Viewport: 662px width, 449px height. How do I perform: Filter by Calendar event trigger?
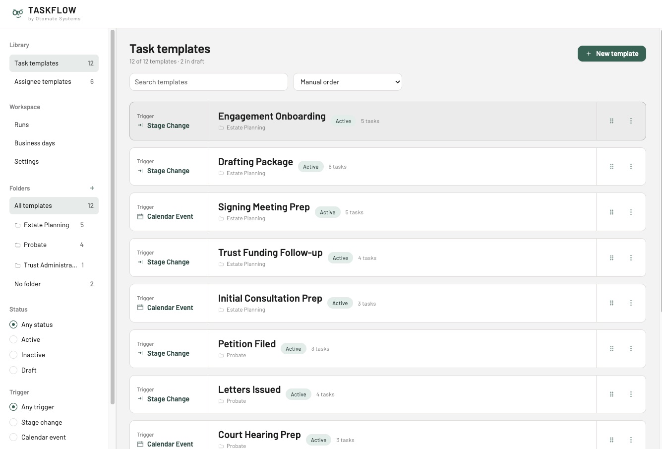(13, 437)
